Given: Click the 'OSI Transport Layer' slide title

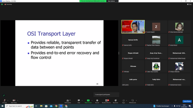Looking at the screenshot, I should click(x=51, y=34).
